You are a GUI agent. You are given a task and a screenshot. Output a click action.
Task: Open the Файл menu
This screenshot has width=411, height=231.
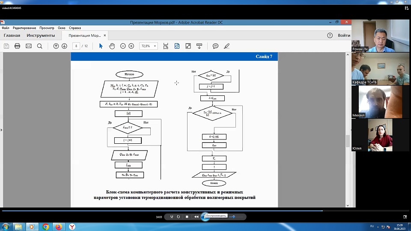6,28
